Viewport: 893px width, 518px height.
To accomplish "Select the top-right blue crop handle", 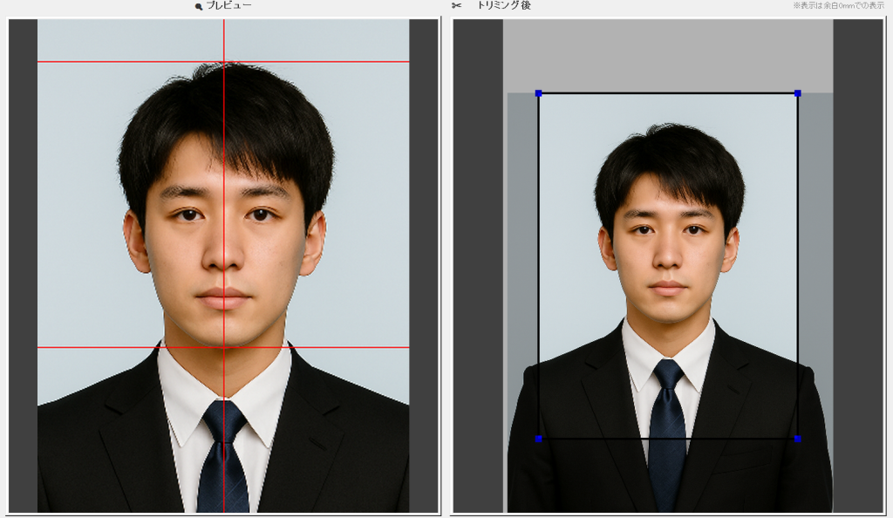I will click(797, 93).
